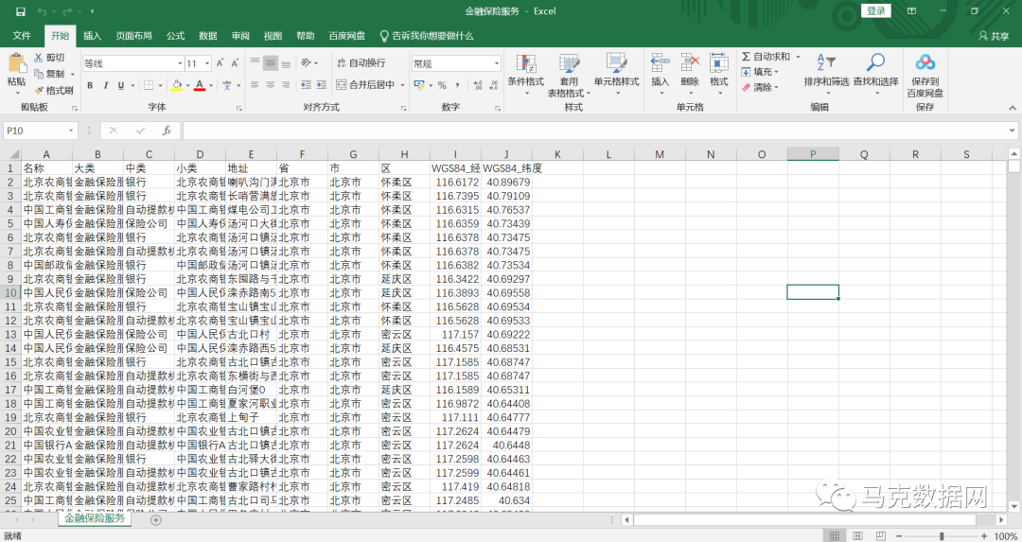Screen dimensions: 1022x542
Task: Increase font size with large A
Action: click(220, 63)
